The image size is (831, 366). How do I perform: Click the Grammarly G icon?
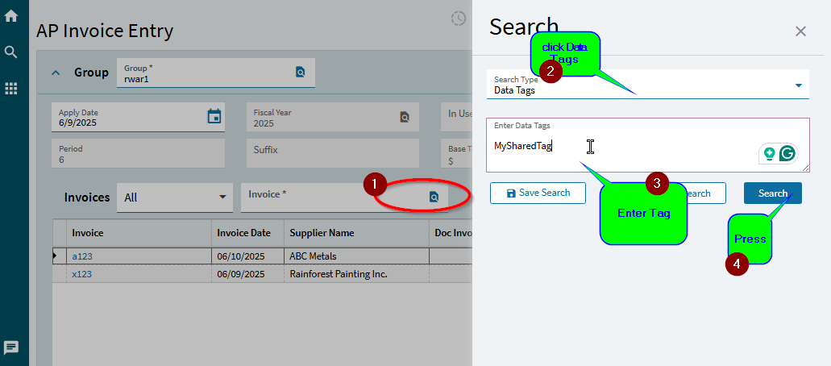787,153
